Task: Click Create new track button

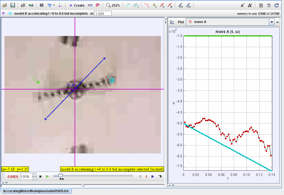Action: point(77,6)
